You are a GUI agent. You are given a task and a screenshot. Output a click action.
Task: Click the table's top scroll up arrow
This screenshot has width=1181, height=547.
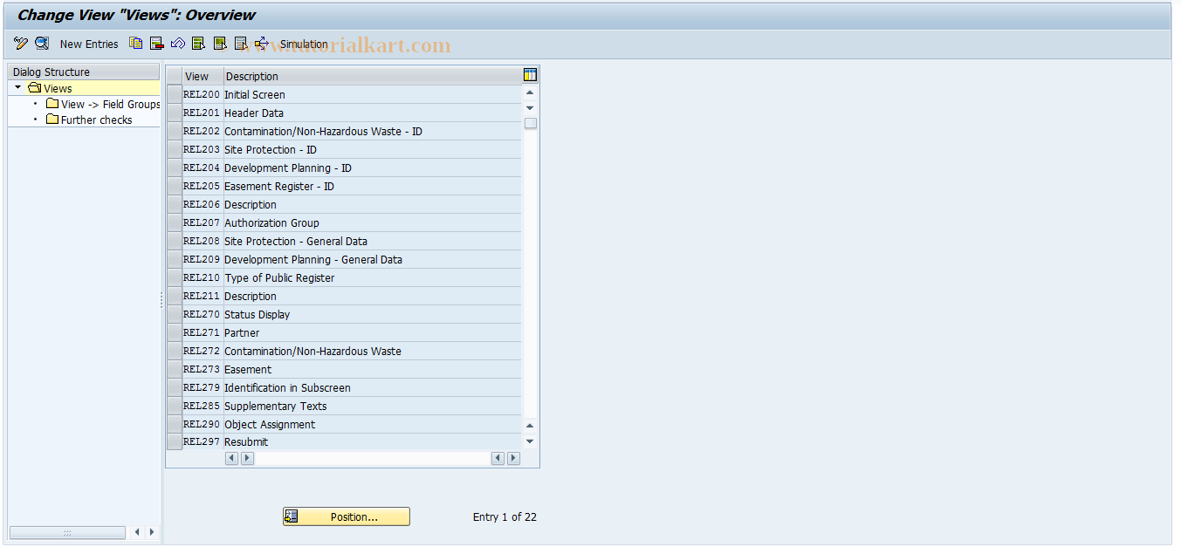(x=530, y=92)
